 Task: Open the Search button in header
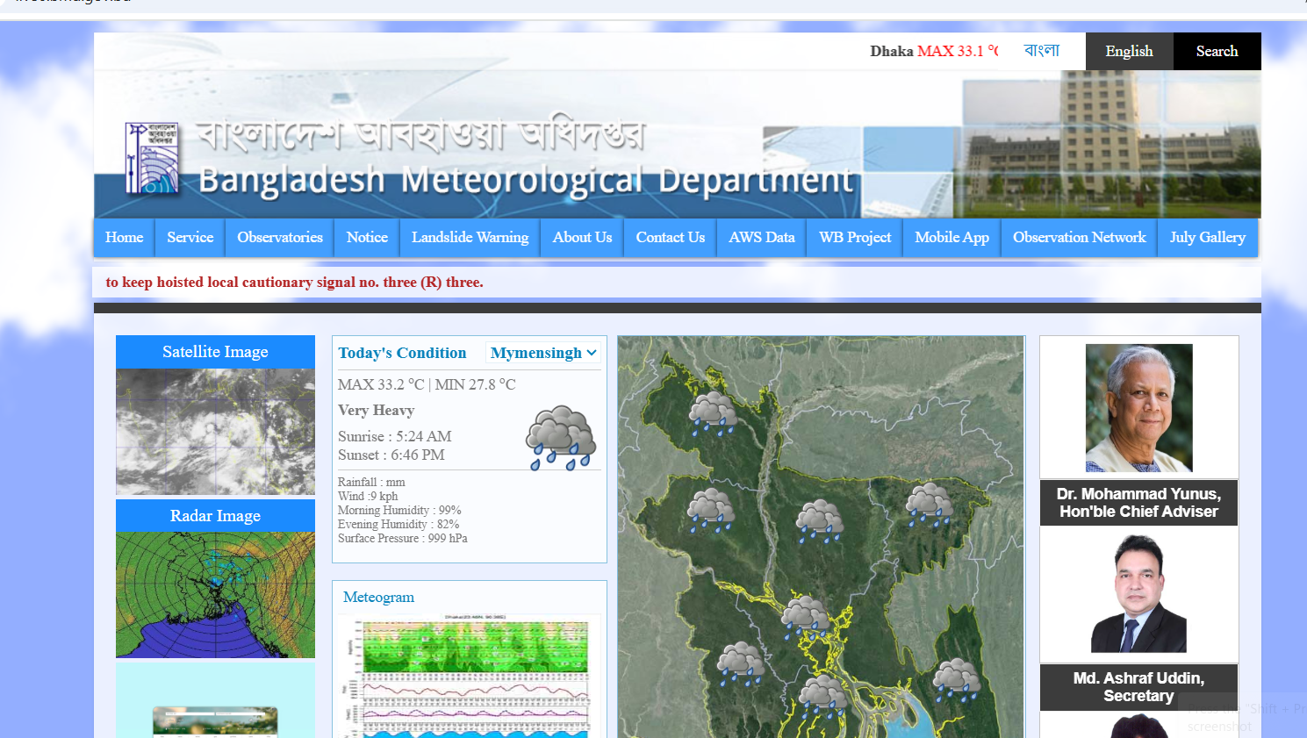click(1217, 51)
